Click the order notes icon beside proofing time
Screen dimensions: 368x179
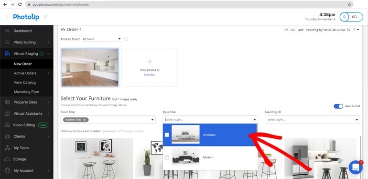click(x=349, y=30)
